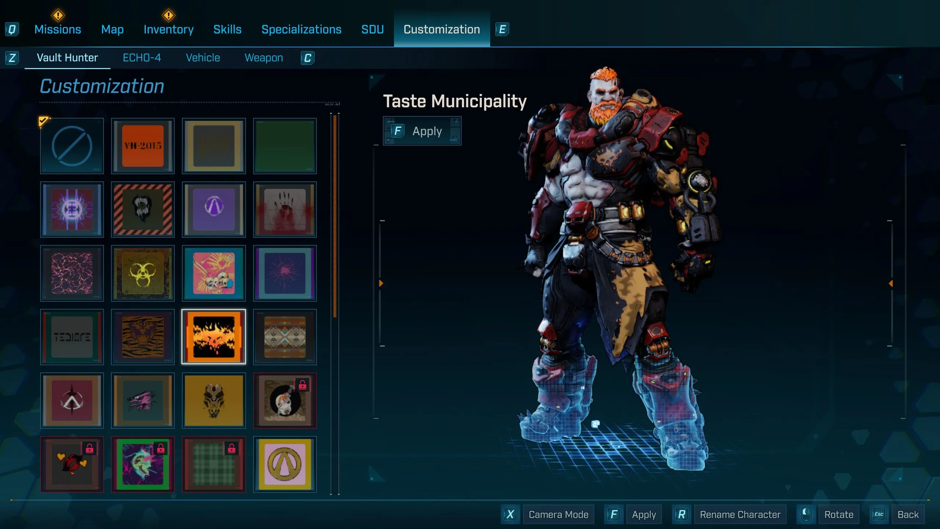Click the Z previous sub-tab key icon
940x529 pixels.
coord(12,58)
